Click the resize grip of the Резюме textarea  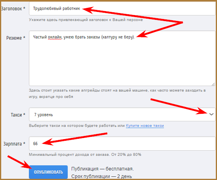click(x=213, y=84)
